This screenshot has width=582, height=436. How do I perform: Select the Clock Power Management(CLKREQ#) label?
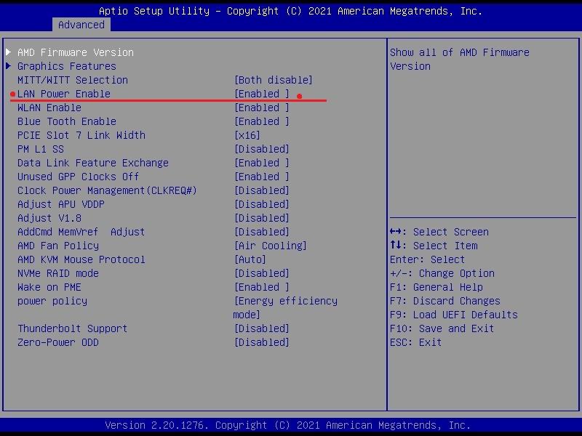[x=107, y=190]
